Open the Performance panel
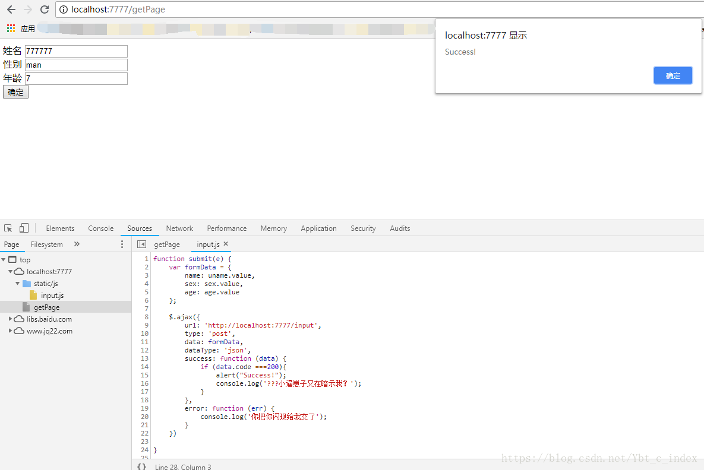704x470 pixels. [x=227, y=228]
